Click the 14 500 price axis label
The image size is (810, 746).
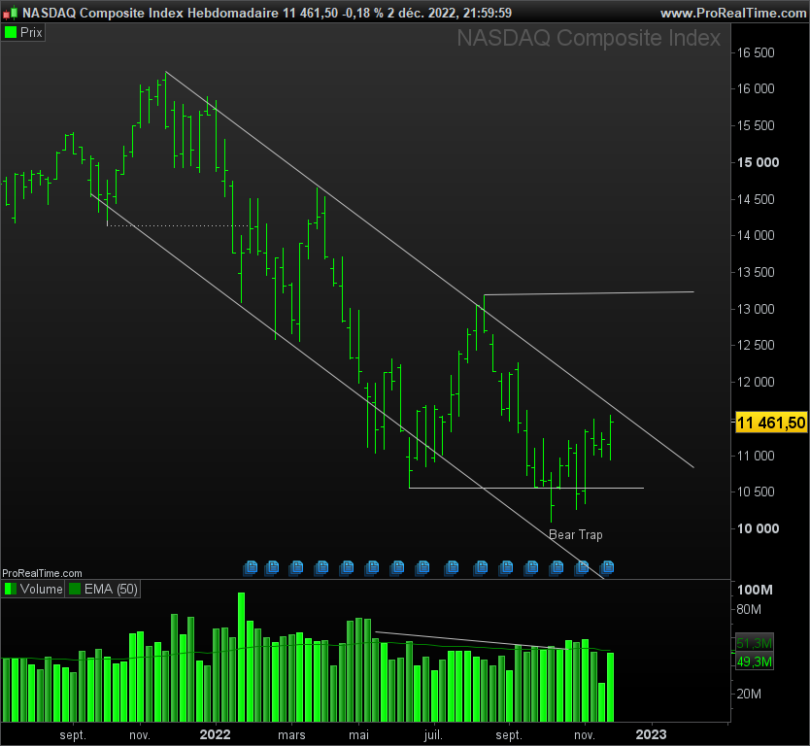coord(756,199)
